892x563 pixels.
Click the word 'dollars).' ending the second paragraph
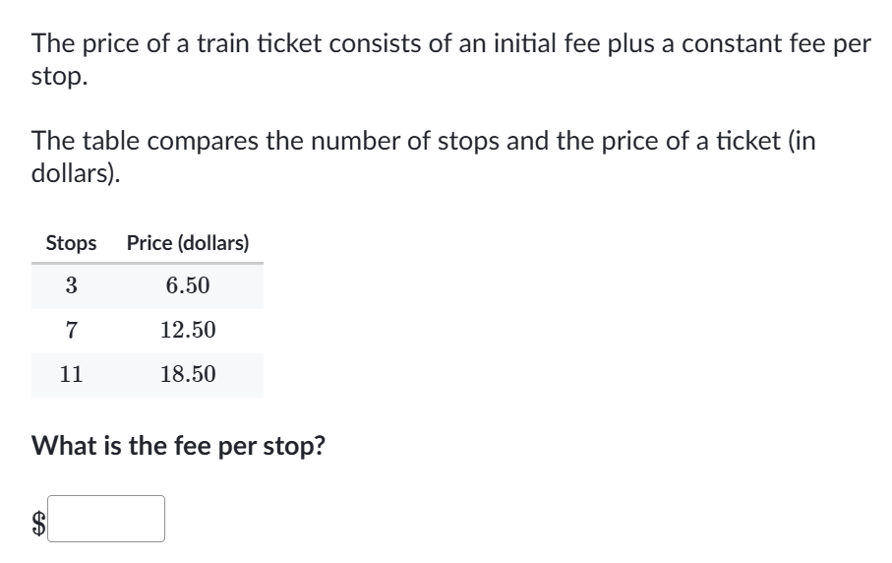76,173
